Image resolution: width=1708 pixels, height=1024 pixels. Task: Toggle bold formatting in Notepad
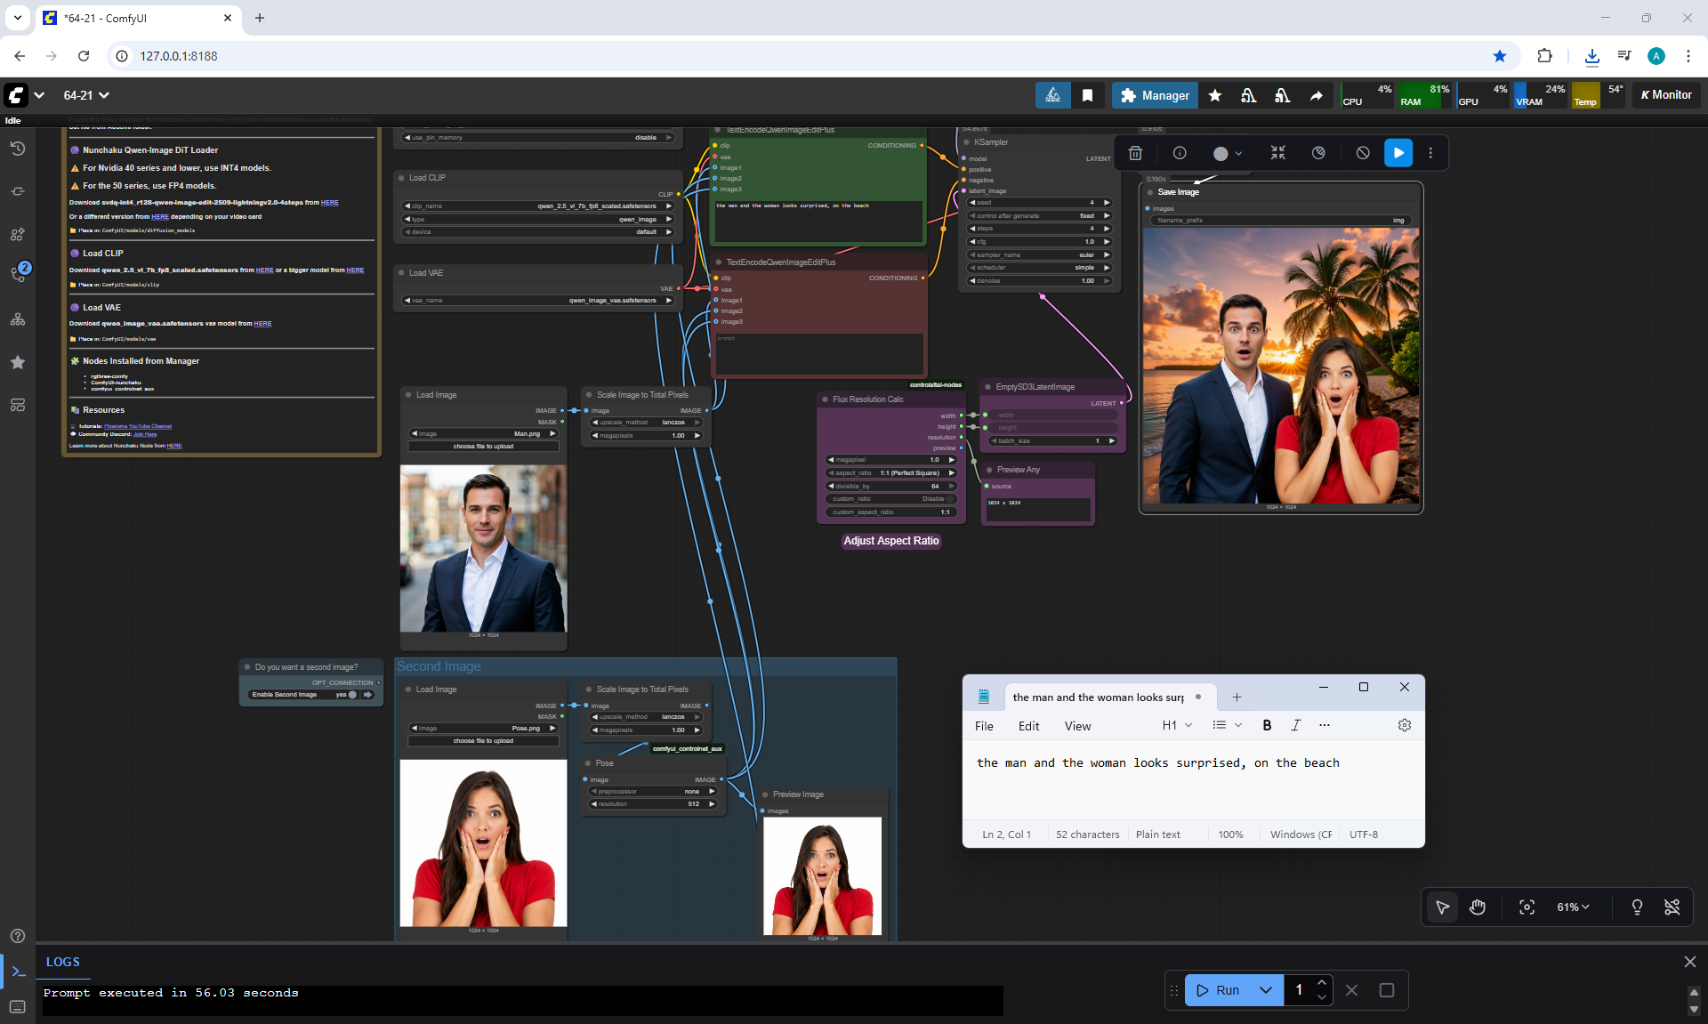tap(1267, 725)
